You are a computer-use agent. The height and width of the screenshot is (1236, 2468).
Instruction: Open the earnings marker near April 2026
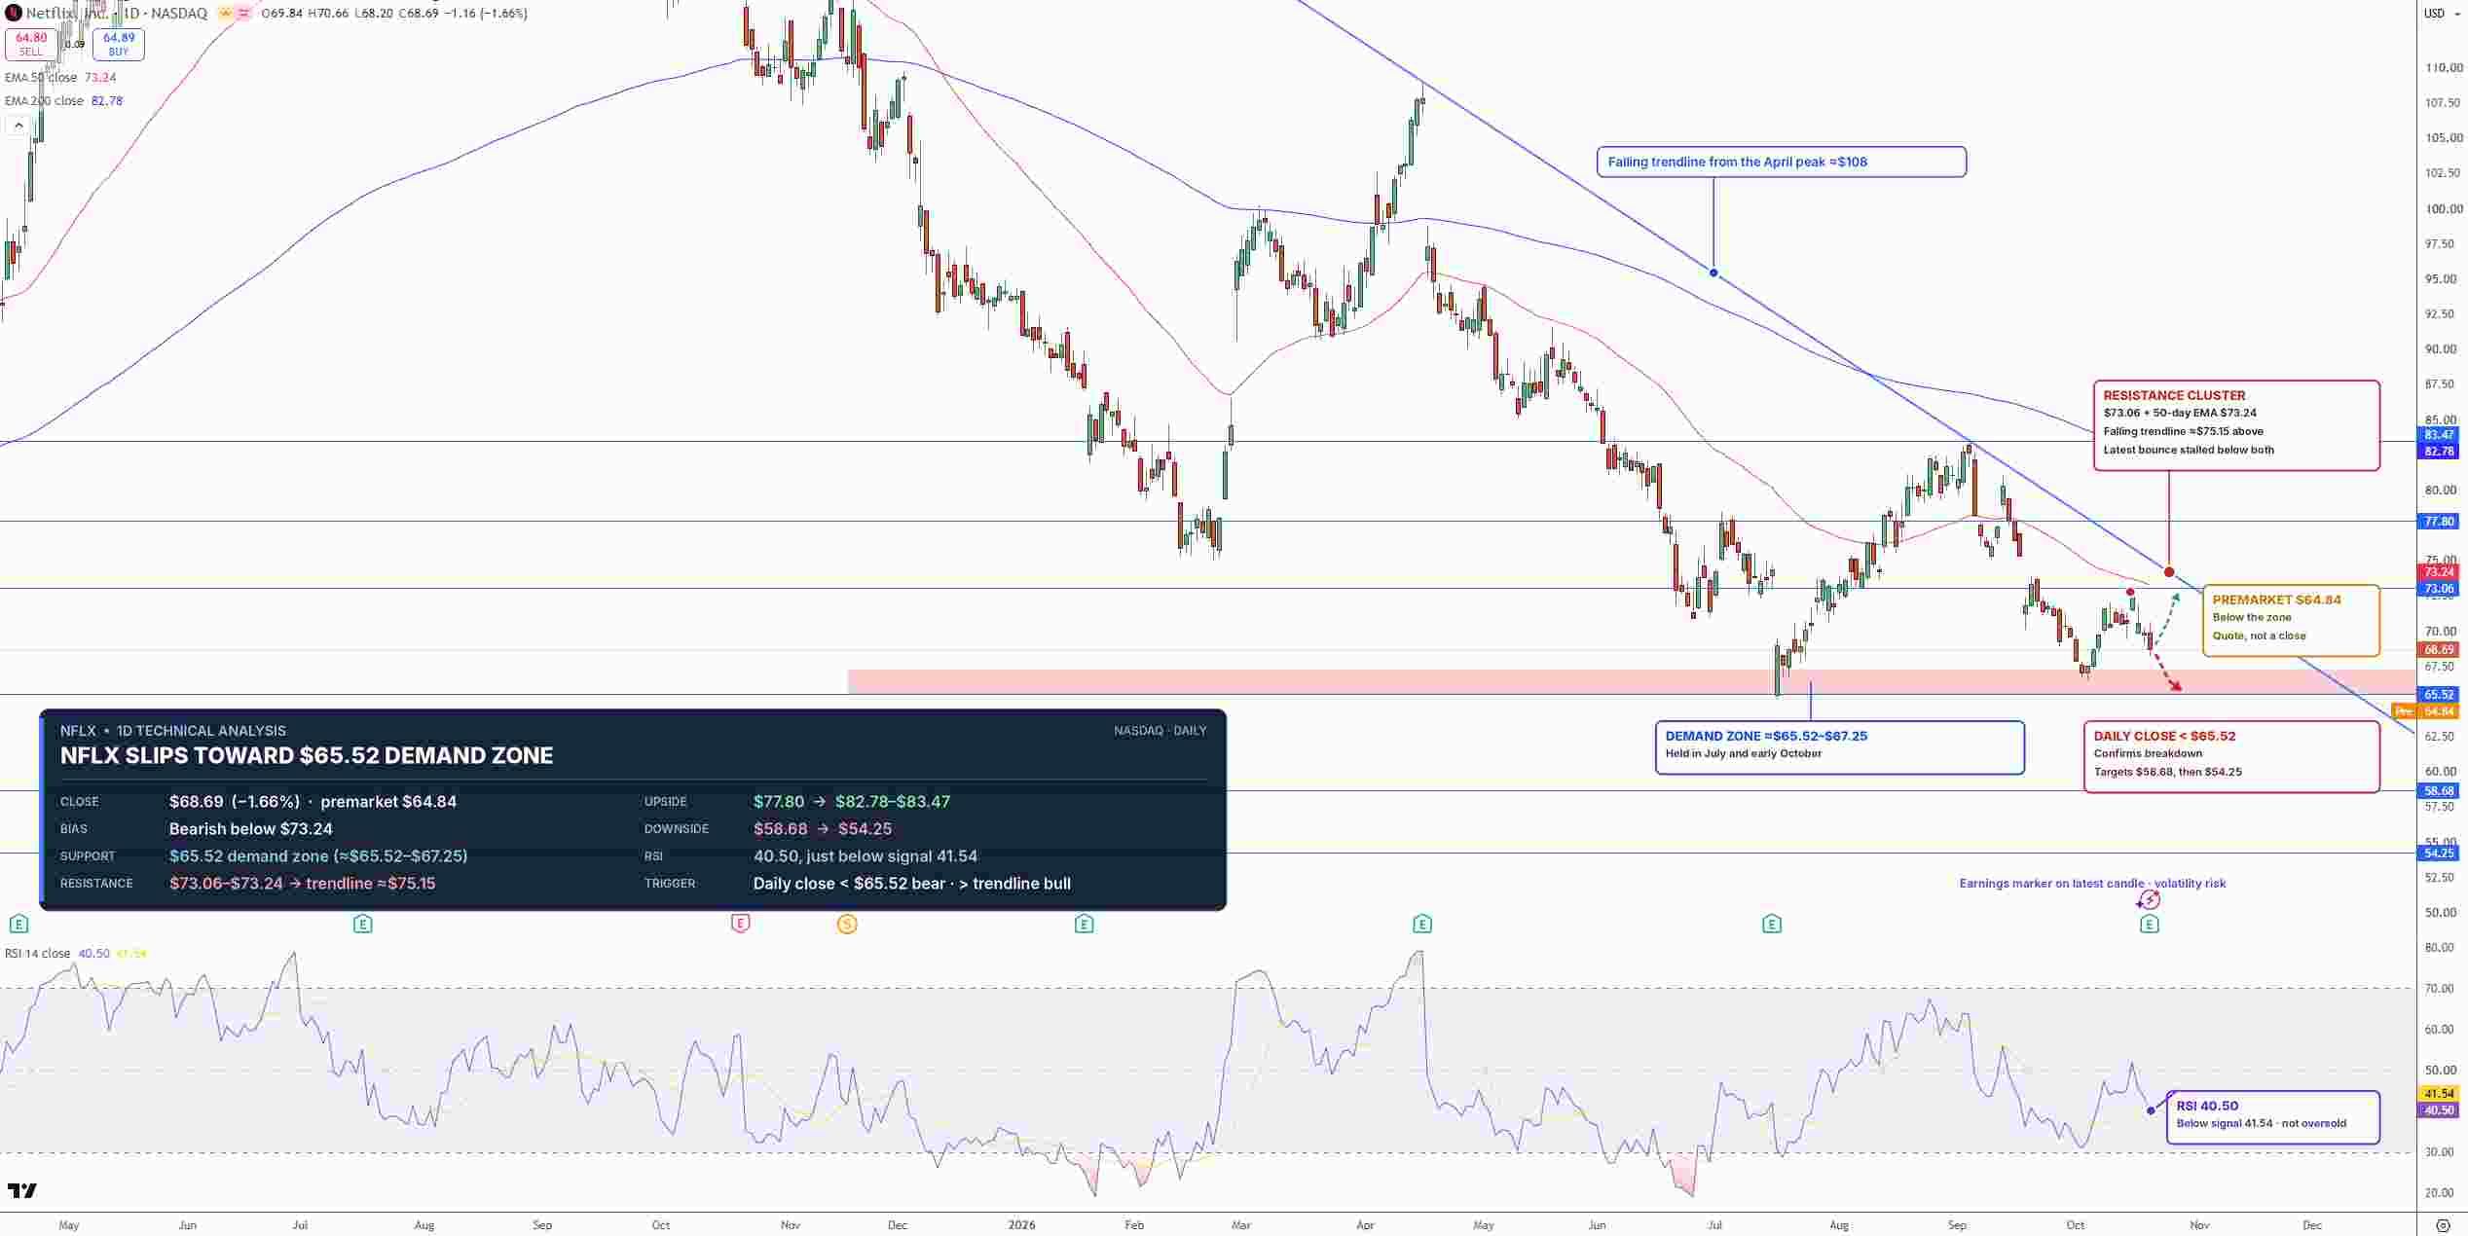[x=1422, y=924]
